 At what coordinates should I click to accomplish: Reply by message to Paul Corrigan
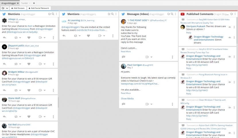point(124,104)
